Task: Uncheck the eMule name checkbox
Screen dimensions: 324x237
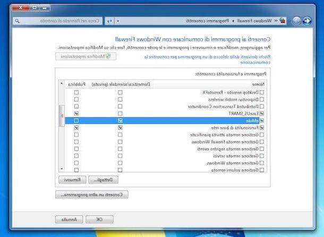Action: tap(262, 121)
